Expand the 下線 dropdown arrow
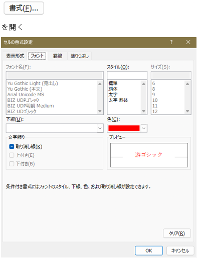The height and width of the screenshot is (263, 198). (x=100, y=128)
